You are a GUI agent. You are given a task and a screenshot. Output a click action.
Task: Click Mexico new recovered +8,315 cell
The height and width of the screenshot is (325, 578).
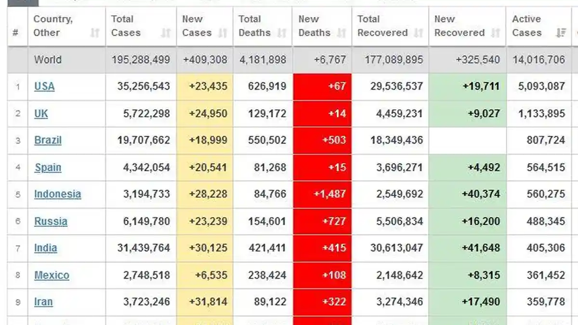(x=467, y=275)
